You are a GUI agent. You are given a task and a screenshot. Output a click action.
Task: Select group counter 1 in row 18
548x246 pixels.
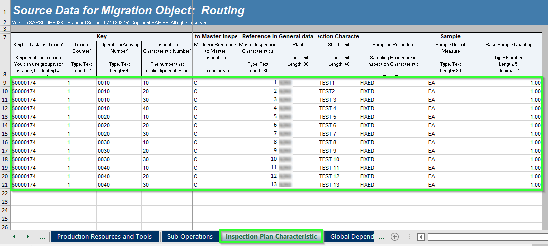point(81,159)
